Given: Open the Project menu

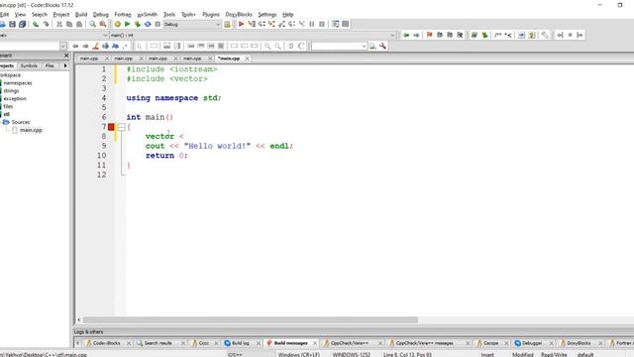Looking at the screenshot, I should coord(61,14).
